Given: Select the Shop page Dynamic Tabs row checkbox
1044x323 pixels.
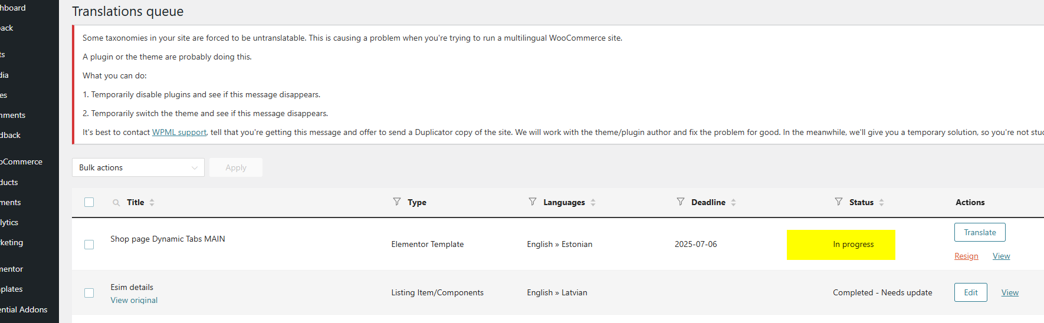Looking at the screenshot, I should point(89,245).
